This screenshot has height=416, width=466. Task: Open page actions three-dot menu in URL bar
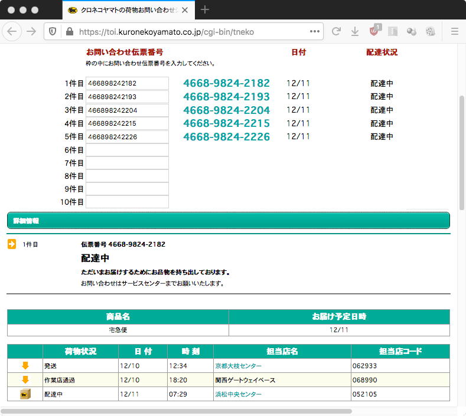(314, 31)
